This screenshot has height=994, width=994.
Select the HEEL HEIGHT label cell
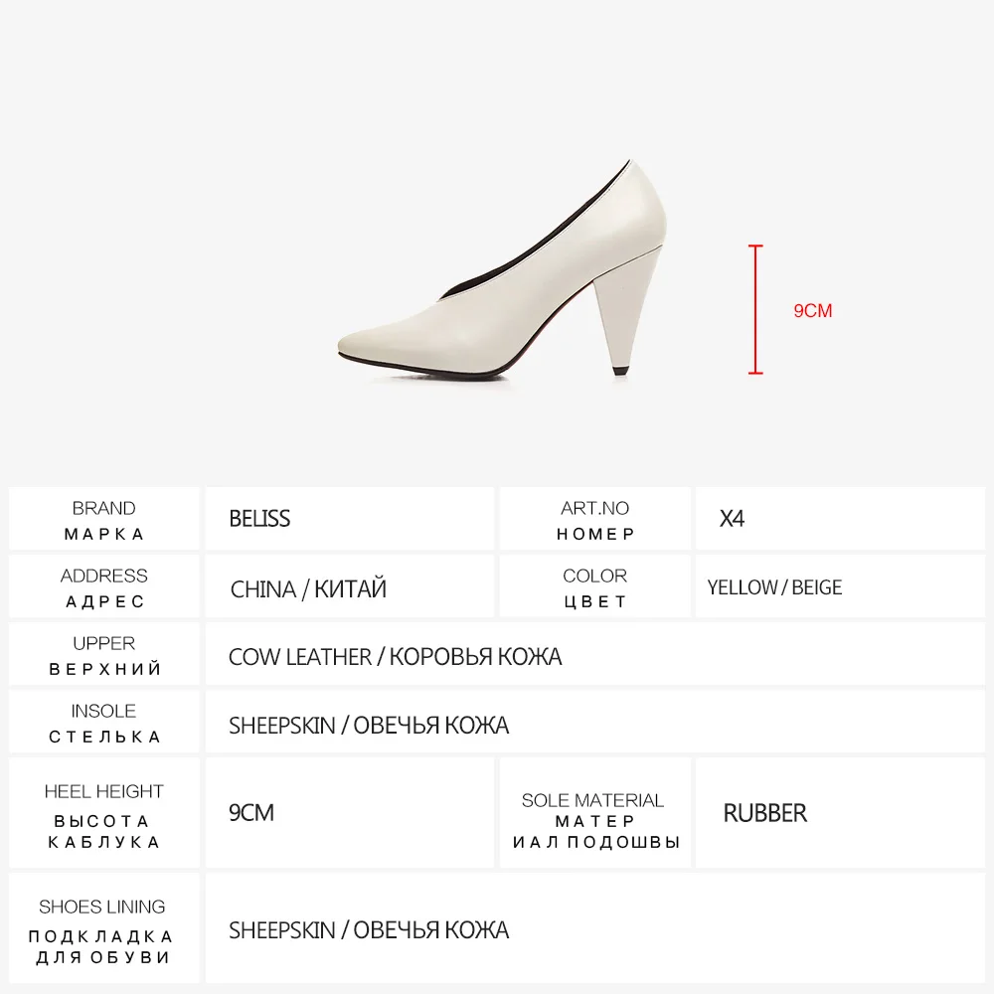click(x=104, y=813)
